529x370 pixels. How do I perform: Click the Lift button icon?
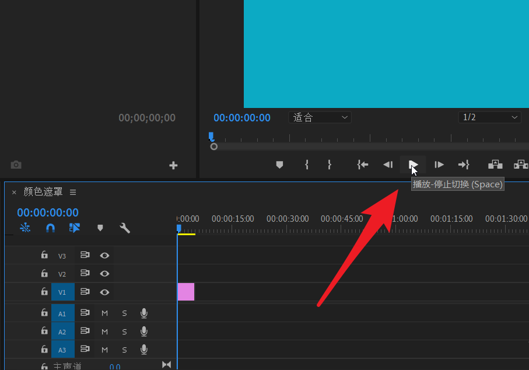(x=495, y=165)
